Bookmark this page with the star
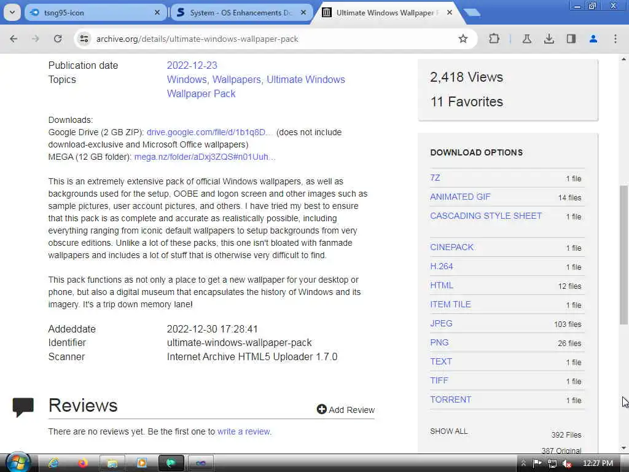The width and height of the screenshot is (629, 472). pos(463,39)
